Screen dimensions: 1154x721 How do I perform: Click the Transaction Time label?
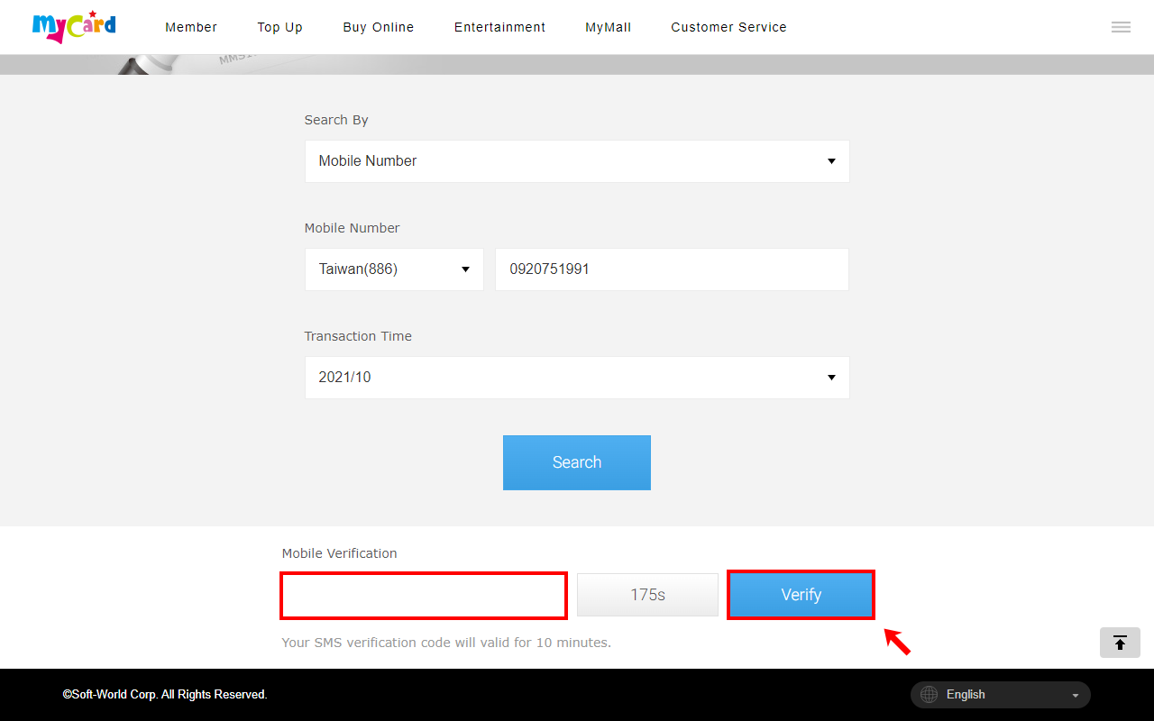[358, 336]
